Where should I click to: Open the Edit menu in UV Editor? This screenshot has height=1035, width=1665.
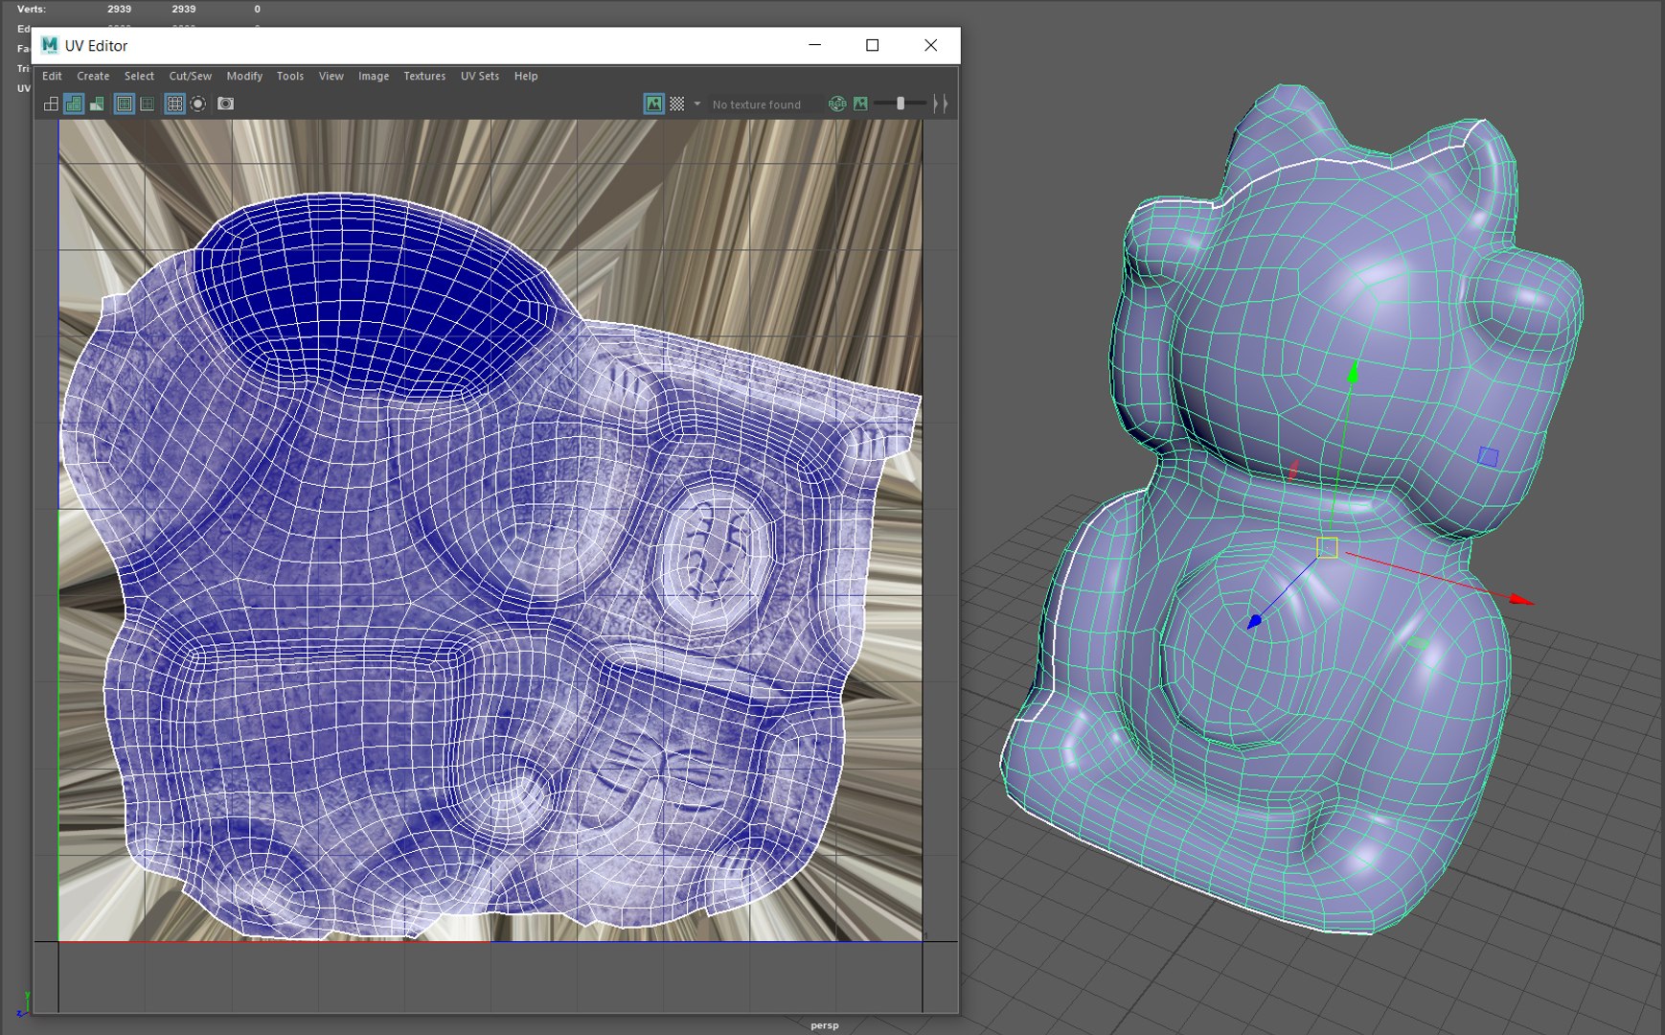[52, 76]
